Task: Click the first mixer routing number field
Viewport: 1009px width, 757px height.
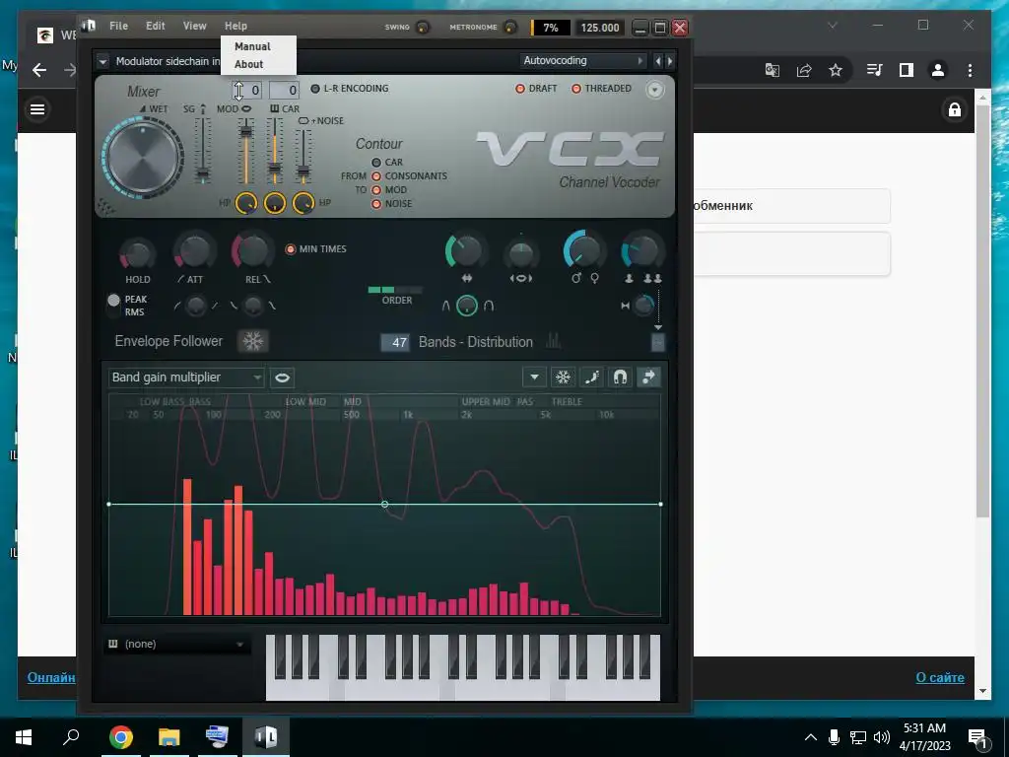Action: [247, 90]
